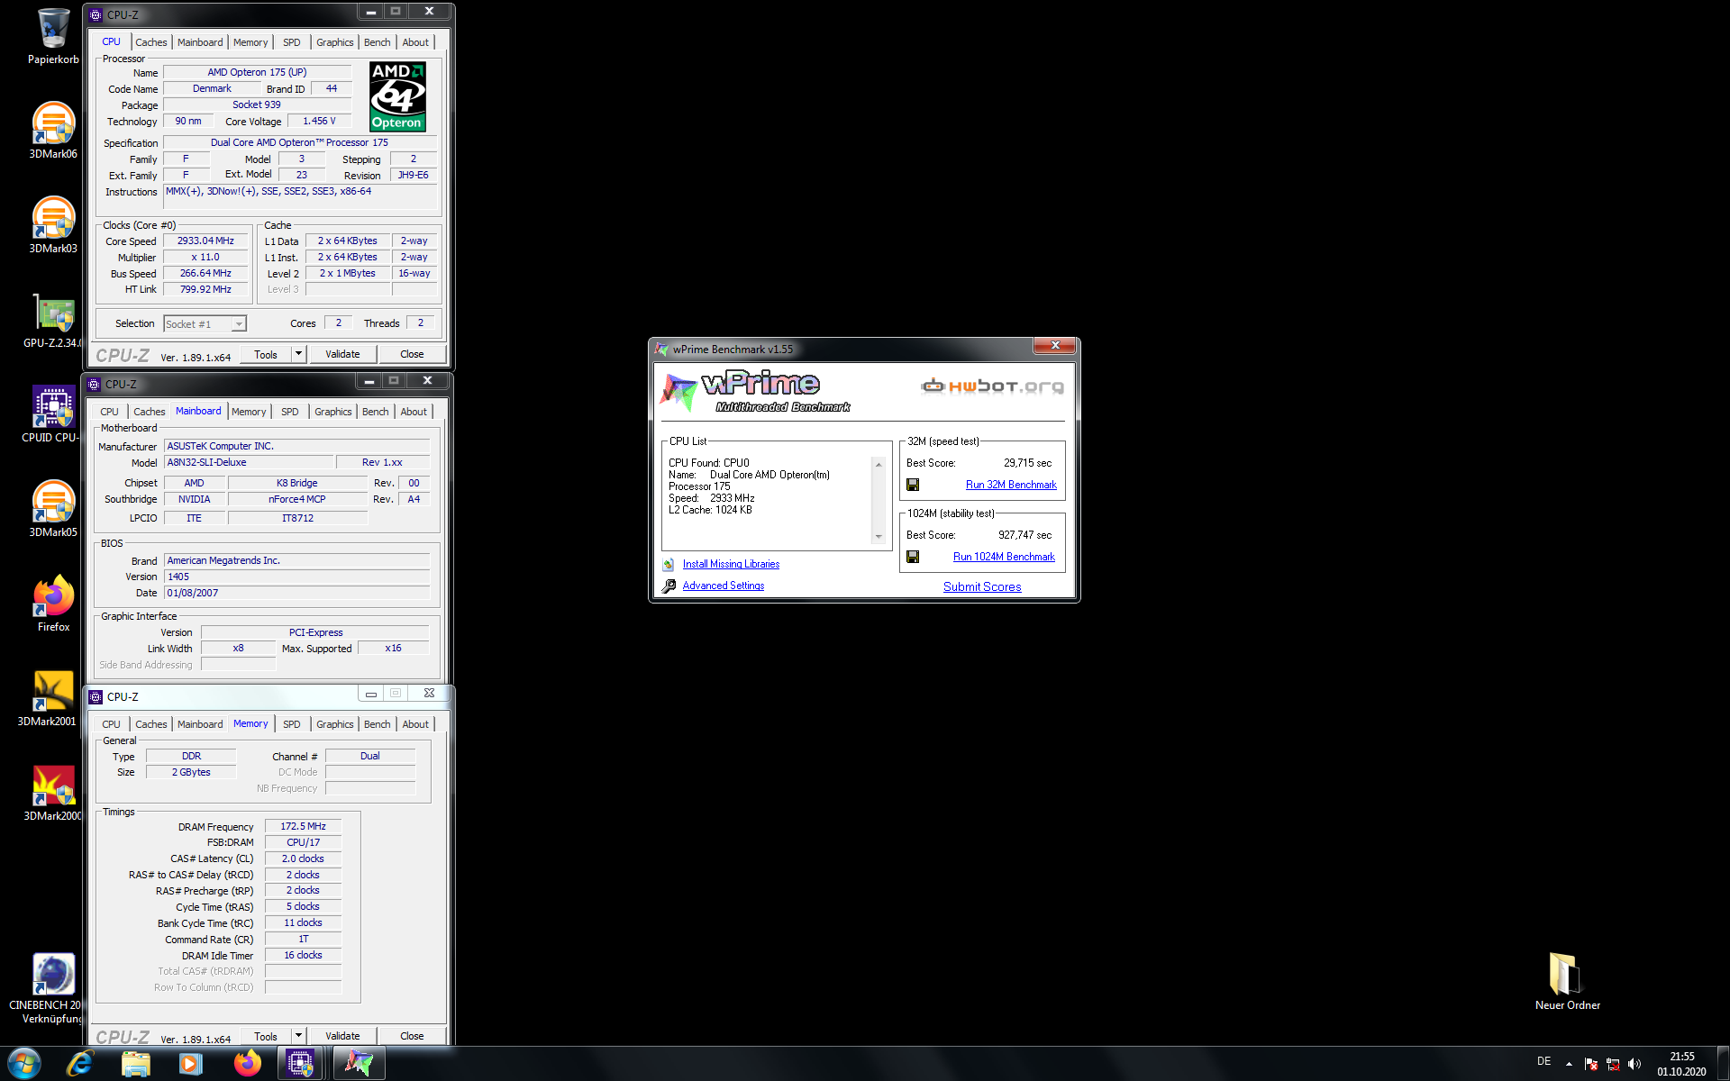Open the About tab in the Mainboard CPU-Z window

click(414, 412)
